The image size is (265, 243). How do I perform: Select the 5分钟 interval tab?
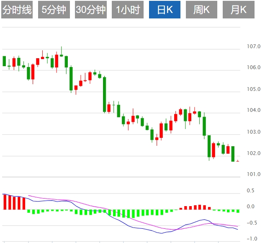pos(54,10)
